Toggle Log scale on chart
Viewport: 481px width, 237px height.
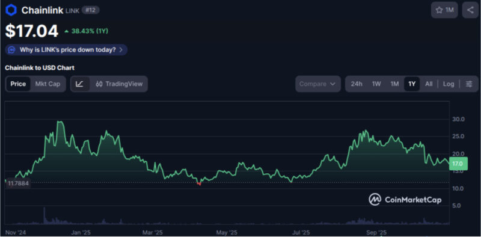pos(449,84)
